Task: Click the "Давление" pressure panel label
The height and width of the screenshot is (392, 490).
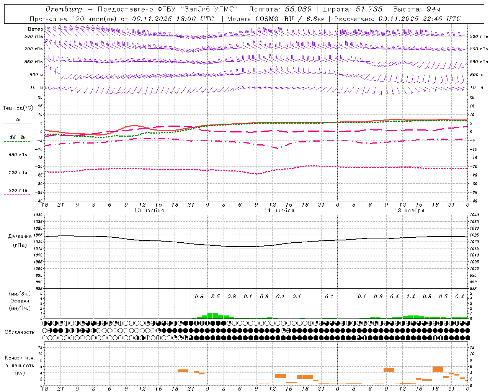Action: coord(20,237)
